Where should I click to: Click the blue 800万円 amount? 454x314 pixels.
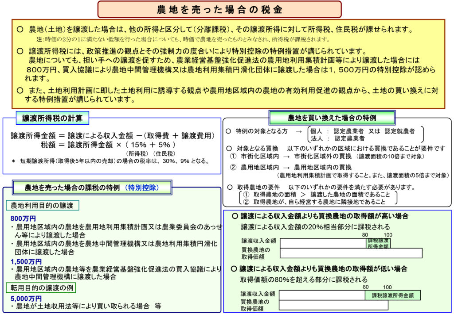pos(23,218)
